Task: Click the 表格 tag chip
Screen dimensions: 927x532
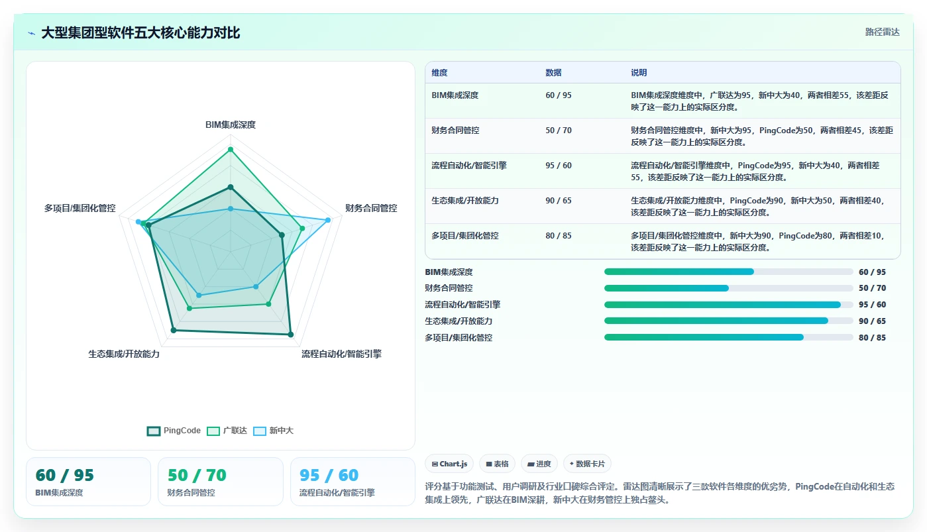Action: click(497, 464)
